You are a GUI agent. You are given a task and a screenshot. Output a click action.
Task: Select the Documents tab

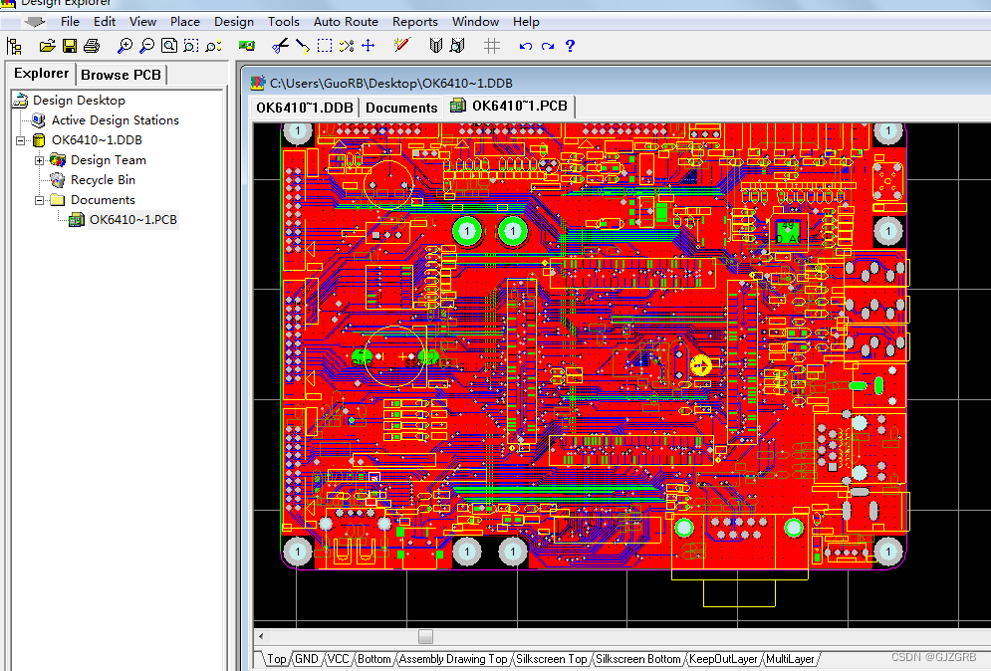(401, 108)
